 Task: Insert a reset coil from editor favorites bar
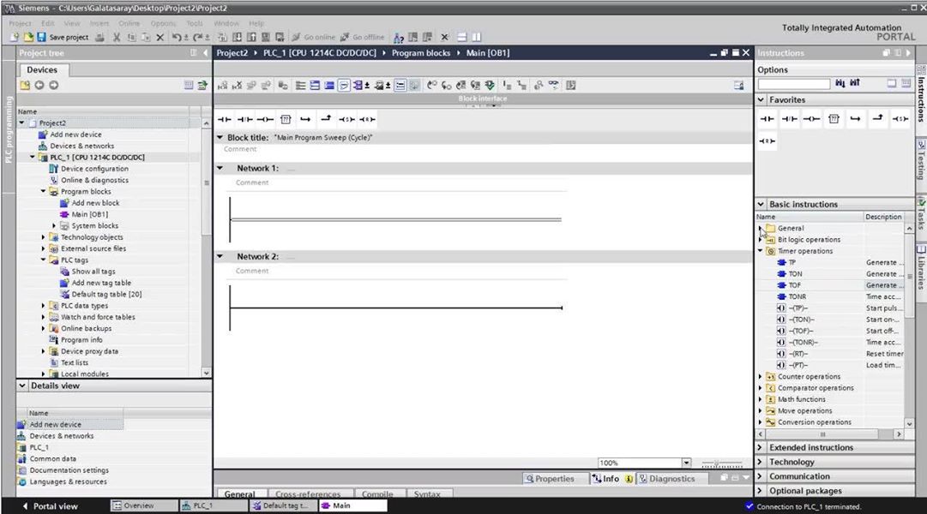[x=367, y=119]
